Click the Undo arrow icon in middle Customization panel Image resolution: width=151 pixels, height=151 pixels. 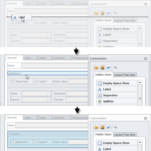(109, 68)
